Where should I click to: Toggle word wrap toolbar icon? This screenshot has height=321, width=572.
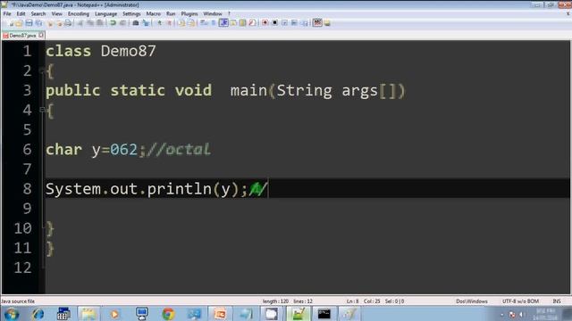click(204, 23)
